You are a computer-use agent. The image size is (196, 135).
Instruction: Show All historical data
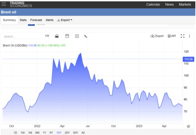tap(83, 133)
